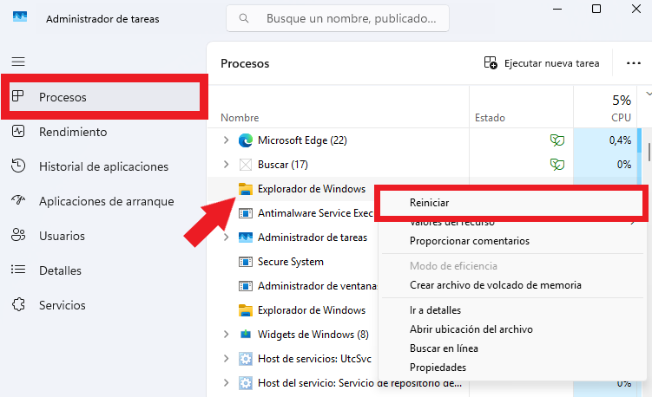
Task: Switch to the Usuarios tab
Action: pos(62,236)
